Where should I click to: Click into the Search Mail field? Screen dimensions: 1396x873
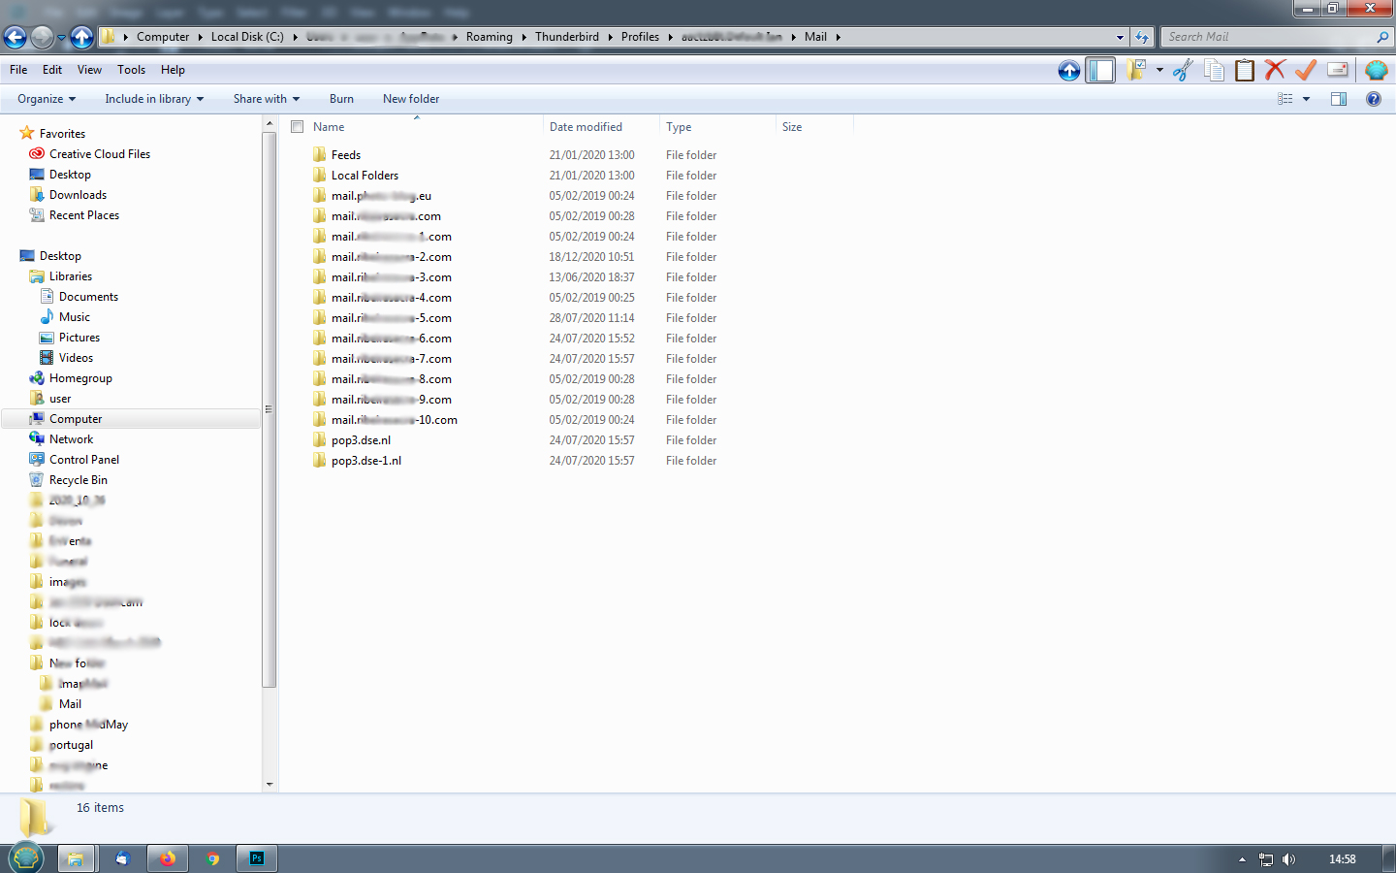tap(1275, 37)
